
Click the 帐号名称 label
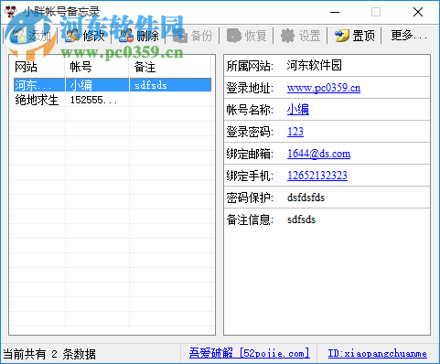250,110
